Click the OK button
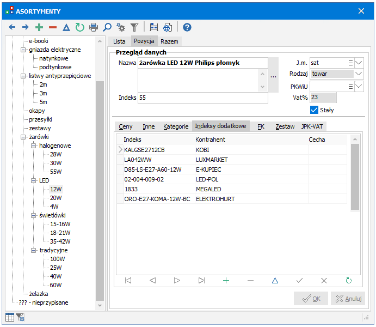This screenshot has width=376, height=327. click(x=311, y=299)
